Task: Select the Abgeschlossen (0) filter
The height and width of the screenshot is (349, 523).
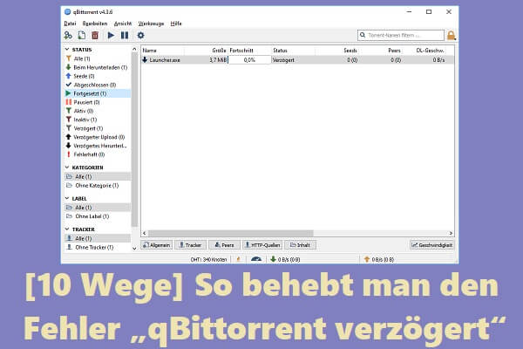Action: tap(97, 85)
